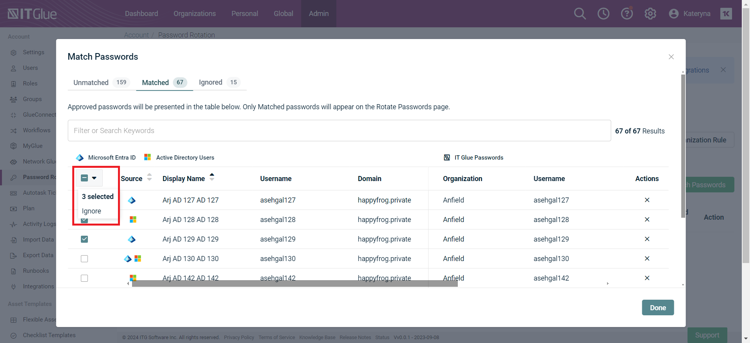
Task: Click the Filter or Search Keywords field
Action: point(339,131)
